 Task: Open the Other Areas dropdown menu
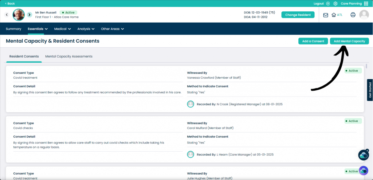[x=112, y=29]
